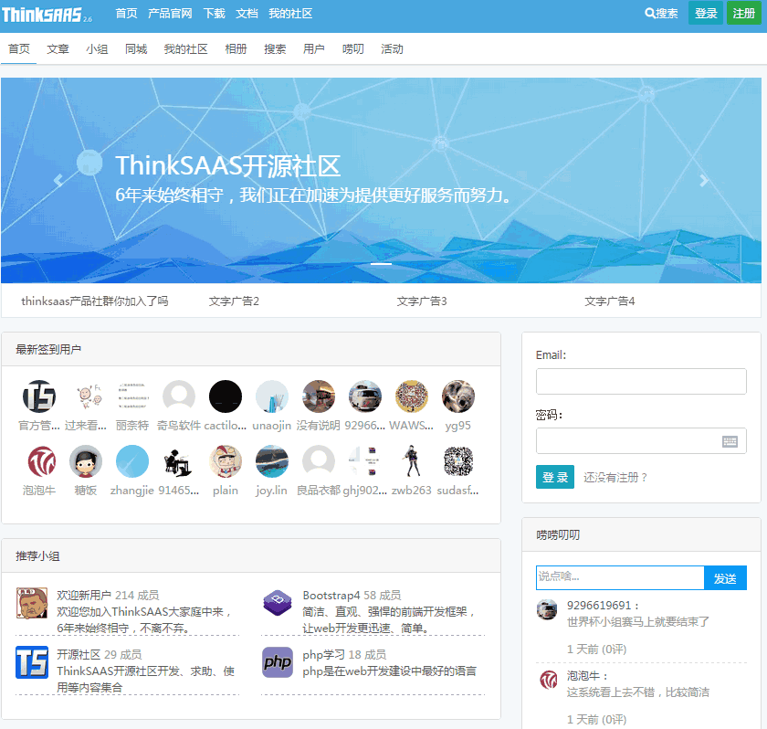Open 我的社区 from the top navigation

(290, 14)
